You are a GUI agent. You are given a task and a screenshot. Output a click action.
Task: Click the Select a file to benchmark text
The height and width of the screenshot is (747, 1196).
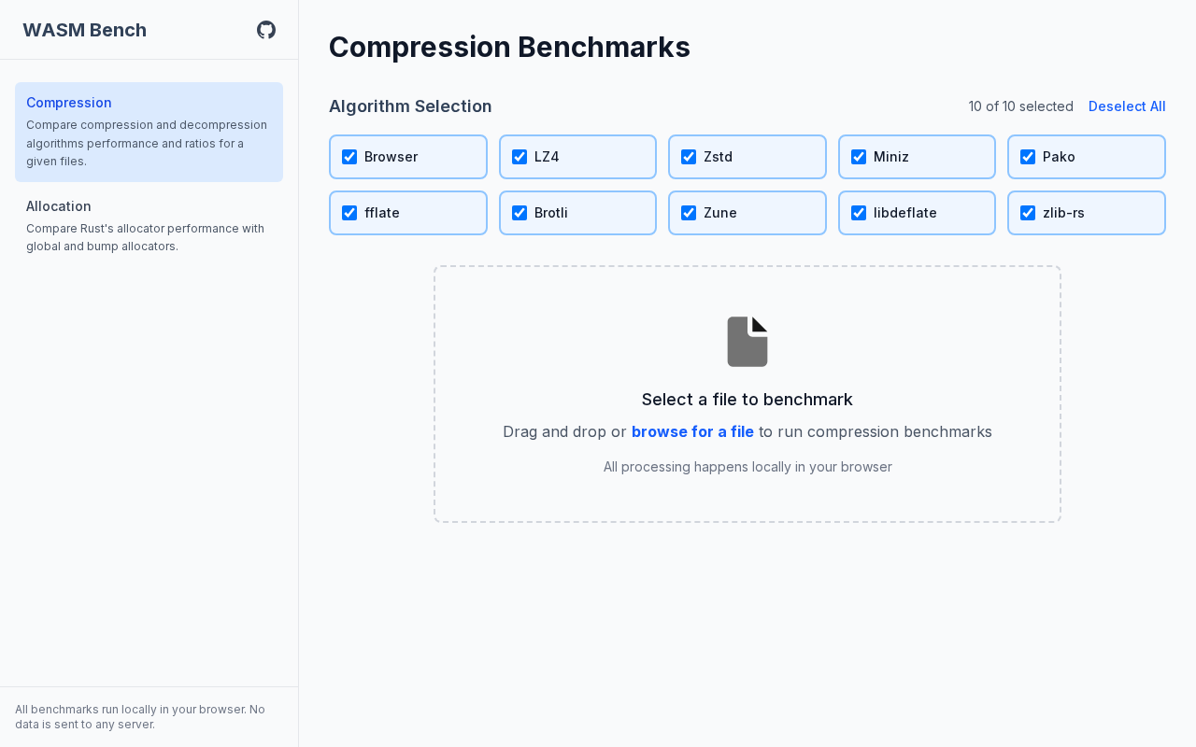747,400
